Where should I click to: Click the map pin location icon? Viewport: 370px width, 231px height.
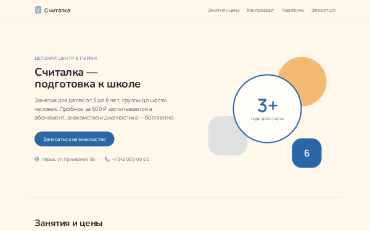coord(37,160)
